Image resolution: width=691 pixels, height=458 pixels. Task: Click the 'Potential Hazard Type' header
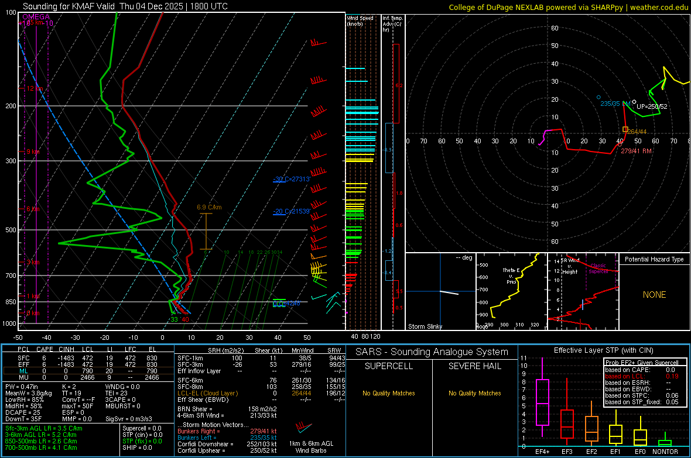click(654, 259)
